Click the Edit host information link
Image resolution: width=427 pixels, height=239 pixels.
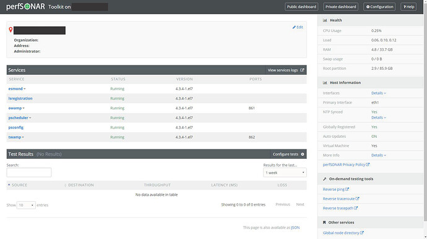298,27
